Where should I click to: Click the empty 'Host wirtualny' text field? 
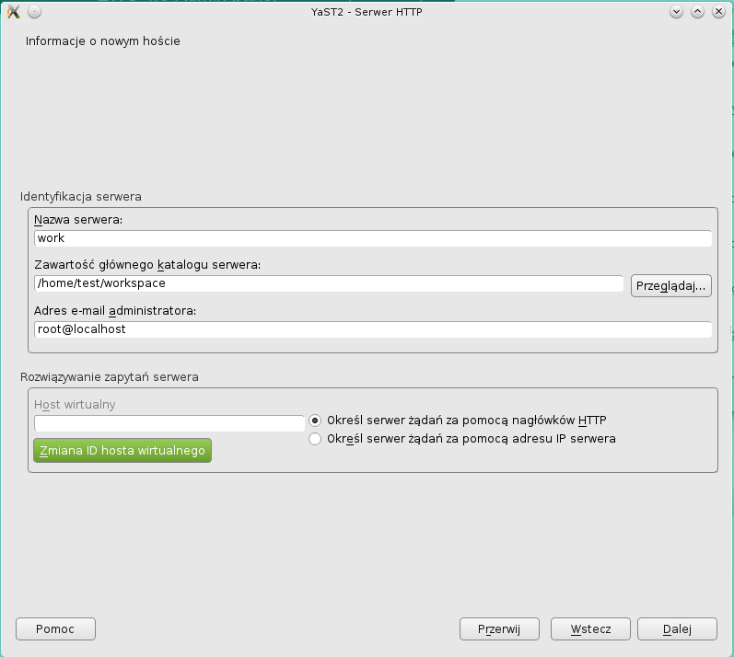click(169, 423)
